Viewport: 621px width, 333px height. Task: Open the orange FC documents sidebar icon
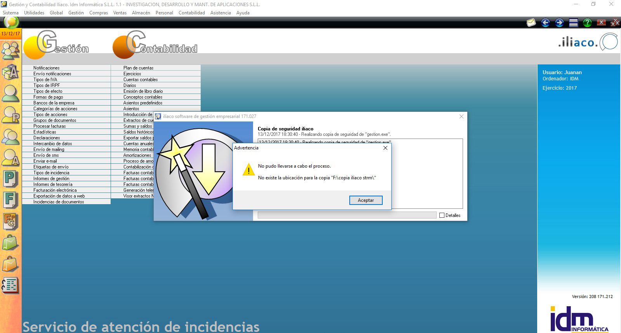[10, 222]
